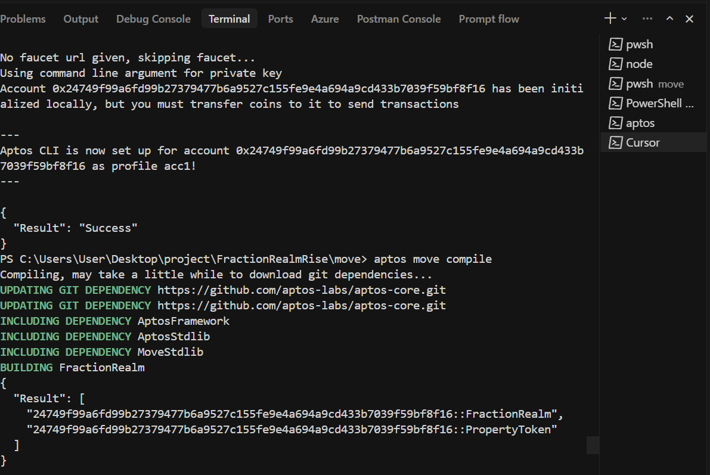This screenshot has width=710, height=475.
Task: Open the new terminal profile dropdown arrow
Action: (x=624, y=19)
